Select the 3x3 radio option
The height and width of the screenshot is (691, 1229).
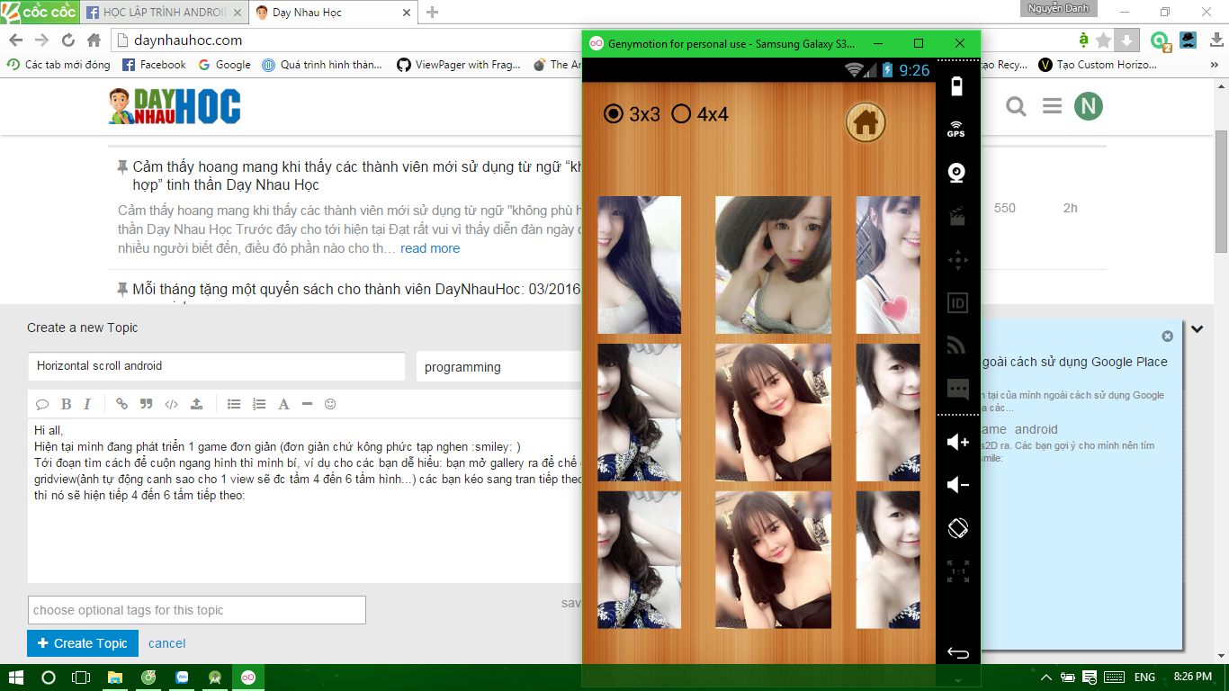[x=614, y=113]
